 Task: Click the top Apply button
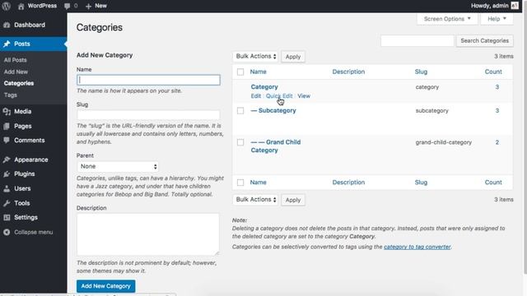(x=293, y=57)
